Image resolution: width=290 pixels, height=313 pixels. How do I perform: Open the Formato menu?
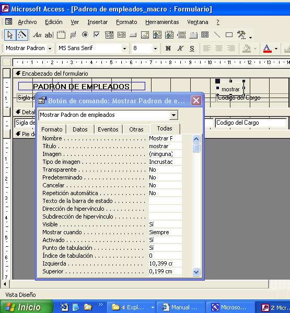[126, 22]
